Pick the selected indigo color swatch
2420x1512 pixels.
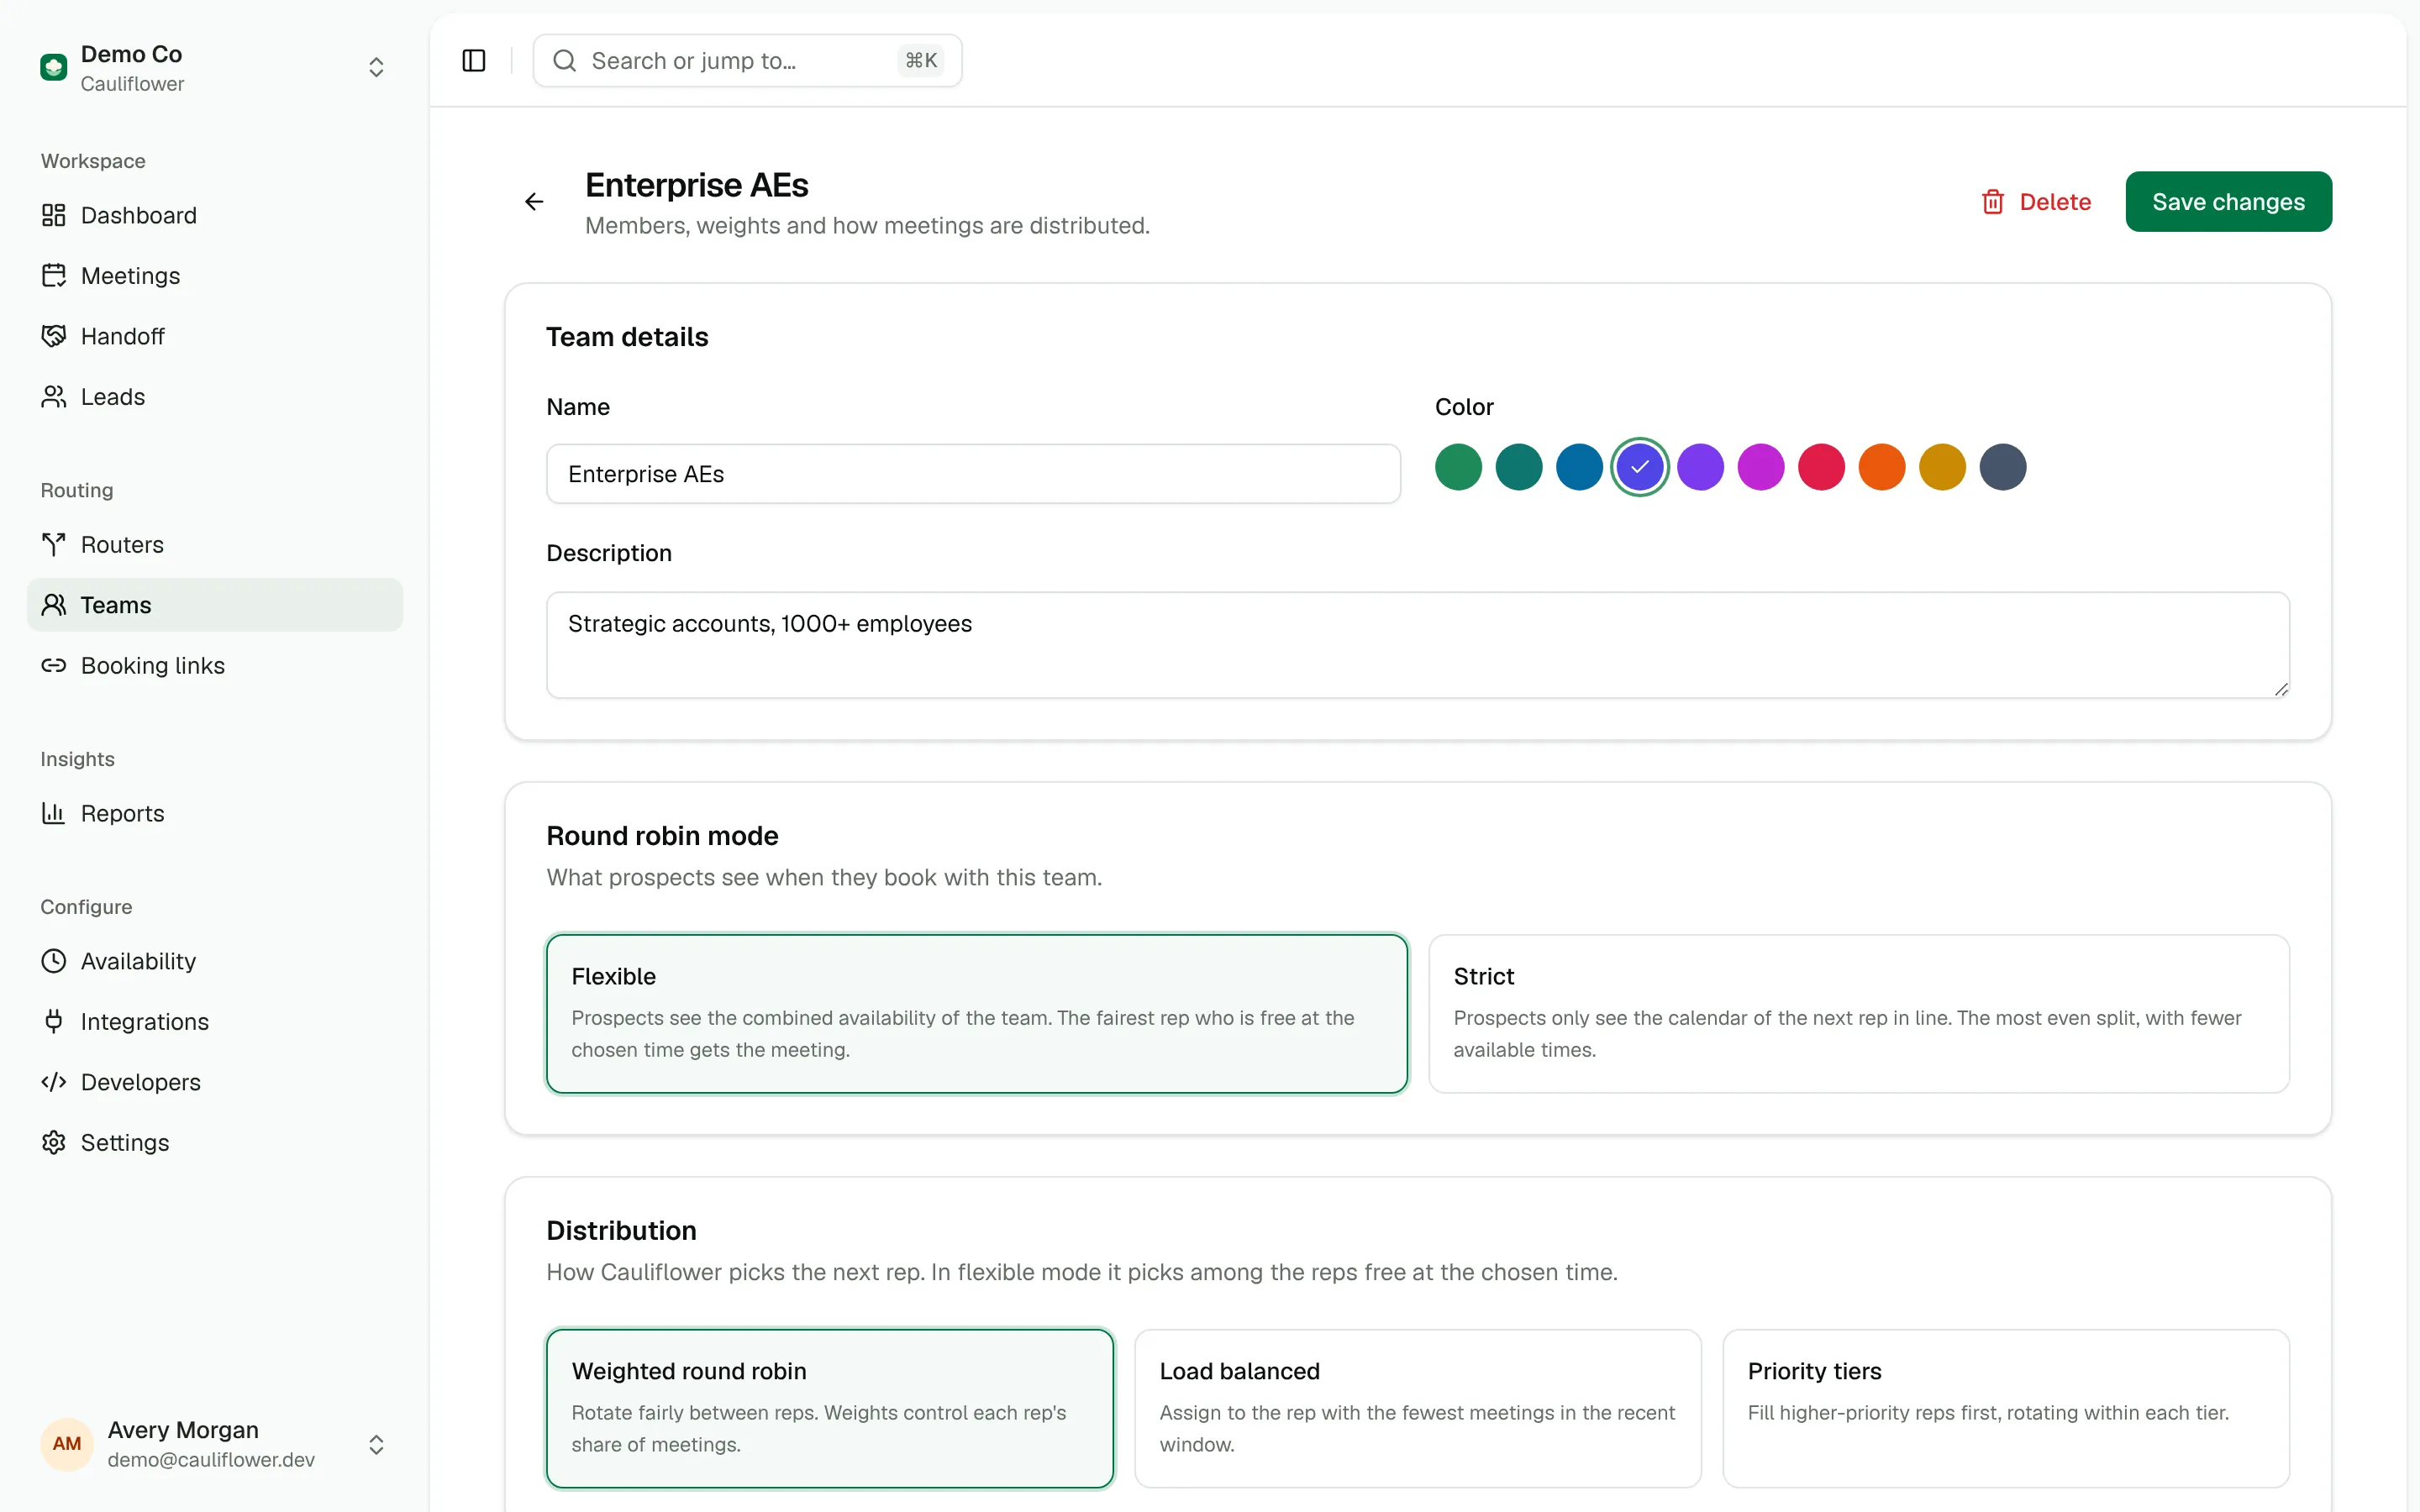pos(1640,467)
